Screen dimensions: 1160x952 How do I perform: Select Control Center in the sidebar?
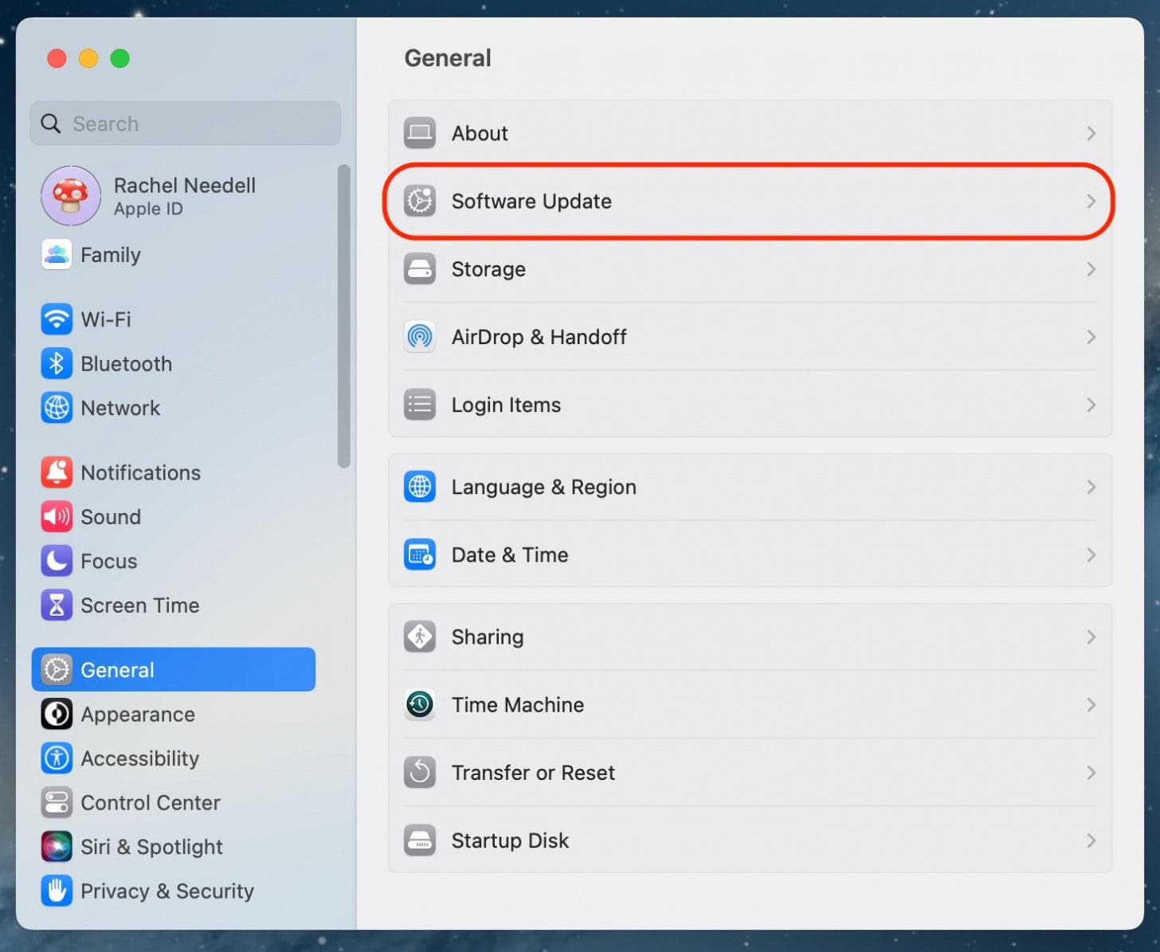150,802
